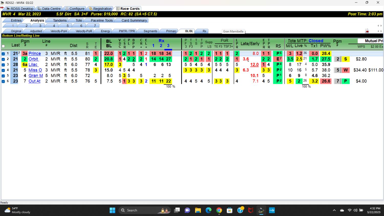Open Google Chrome from the taskbar
This screenshot has width=384, height=216.
pos(219,210)
